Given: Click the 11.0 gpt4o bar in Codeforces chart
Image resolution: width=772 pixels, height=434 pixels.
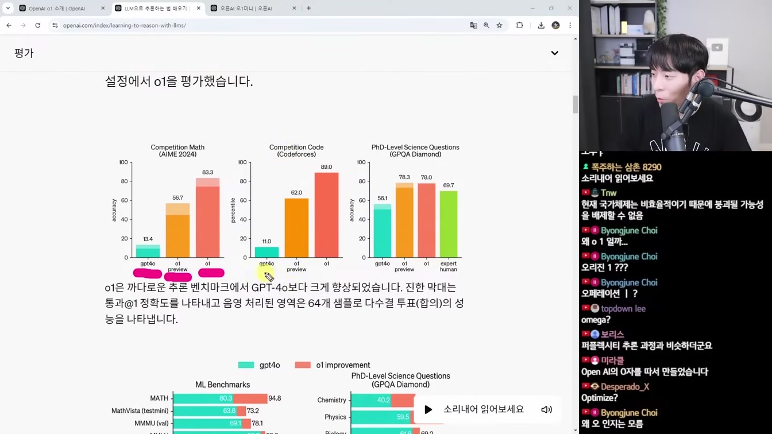Looking at the screenshot, I should (267, 252).
